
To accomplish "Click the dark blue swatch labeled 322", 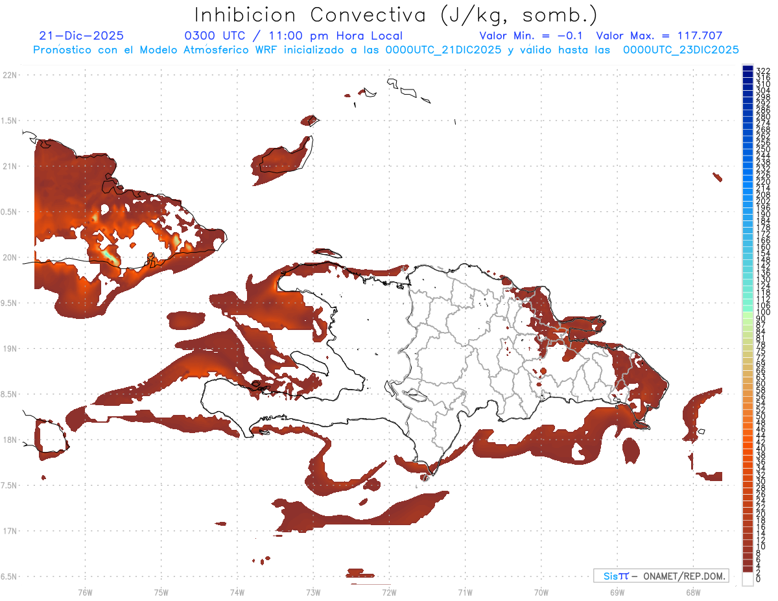I will tap(747, 68).
